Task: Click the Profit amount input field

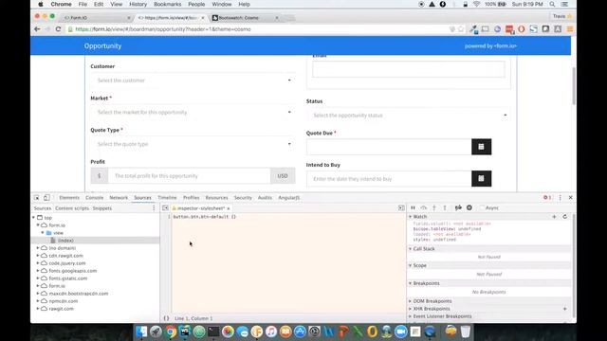Action: (190, 176)
